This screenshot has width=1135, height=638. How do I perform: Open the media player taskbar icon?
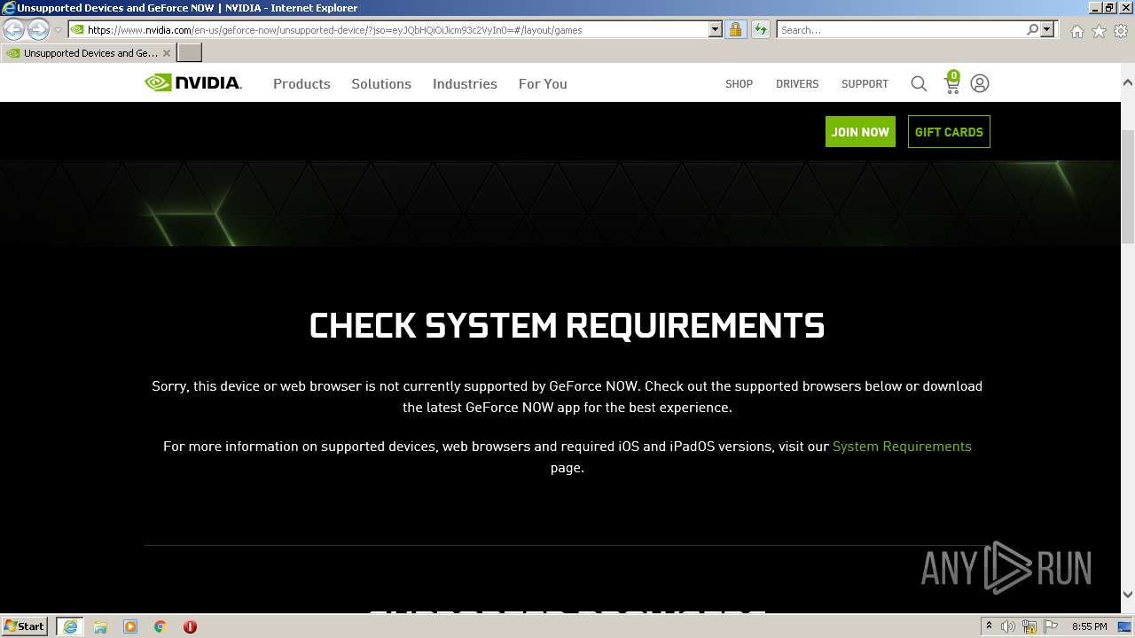[x=130, y=626]
